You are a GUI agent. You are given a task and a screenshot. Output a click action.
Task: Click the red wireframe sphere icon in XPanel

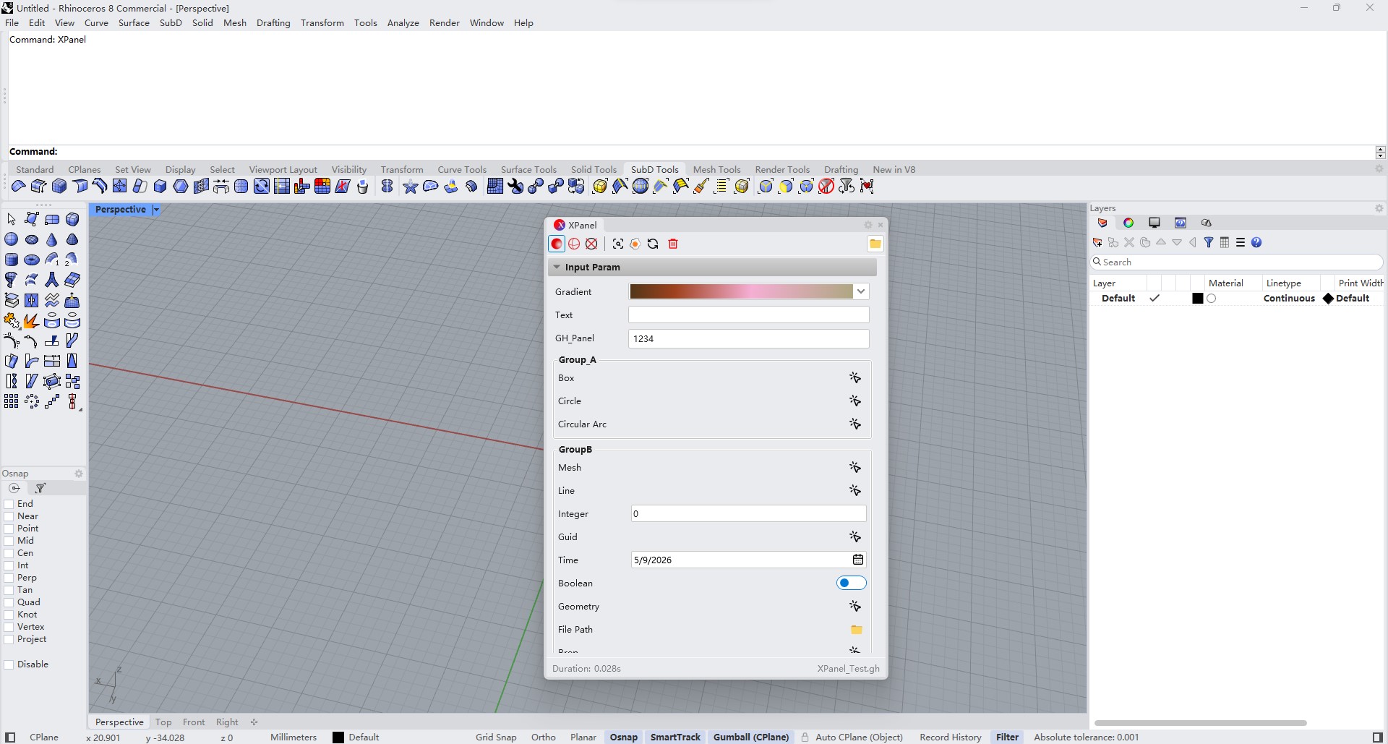[575, 244]
